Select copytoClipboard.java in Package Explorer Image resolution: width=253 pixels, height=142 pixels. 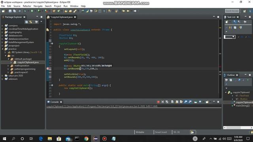tap(28, 62)
